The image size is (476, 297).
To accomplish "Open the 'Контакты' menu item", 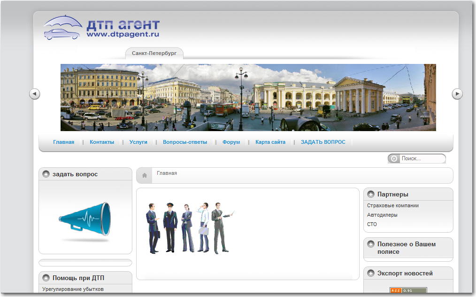I will [x=102, y=142].
